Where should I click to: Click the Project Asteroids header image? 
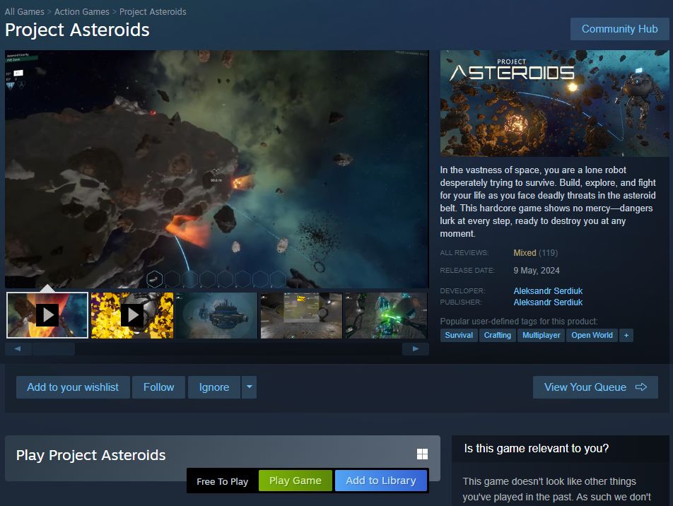(554, 103)
